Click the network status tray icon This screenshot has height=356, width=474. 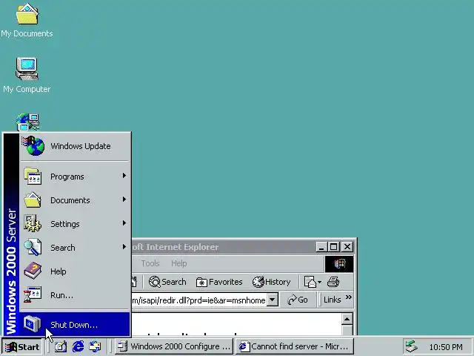click(x=412, y=347)
